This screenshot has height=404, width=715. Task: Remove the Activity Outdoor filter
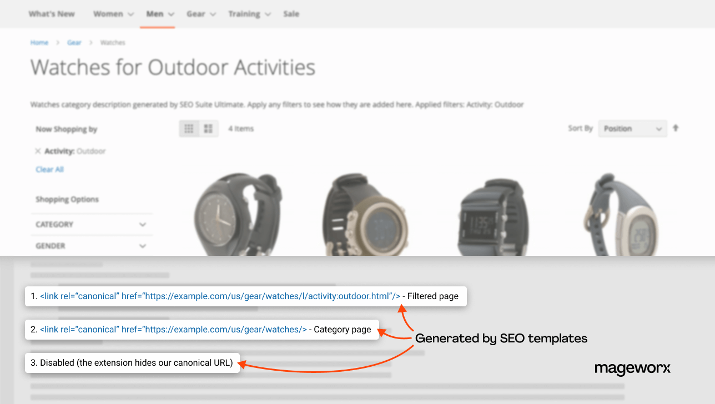click(x=37, y=150)
